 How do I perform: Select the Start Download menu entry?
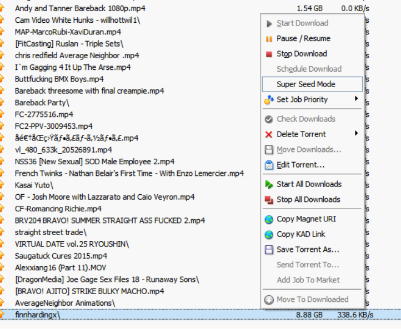pyautogui.click(x=302, y=23)
